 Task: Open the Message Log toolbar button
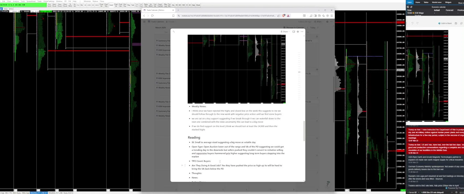[x=165, y=5]
